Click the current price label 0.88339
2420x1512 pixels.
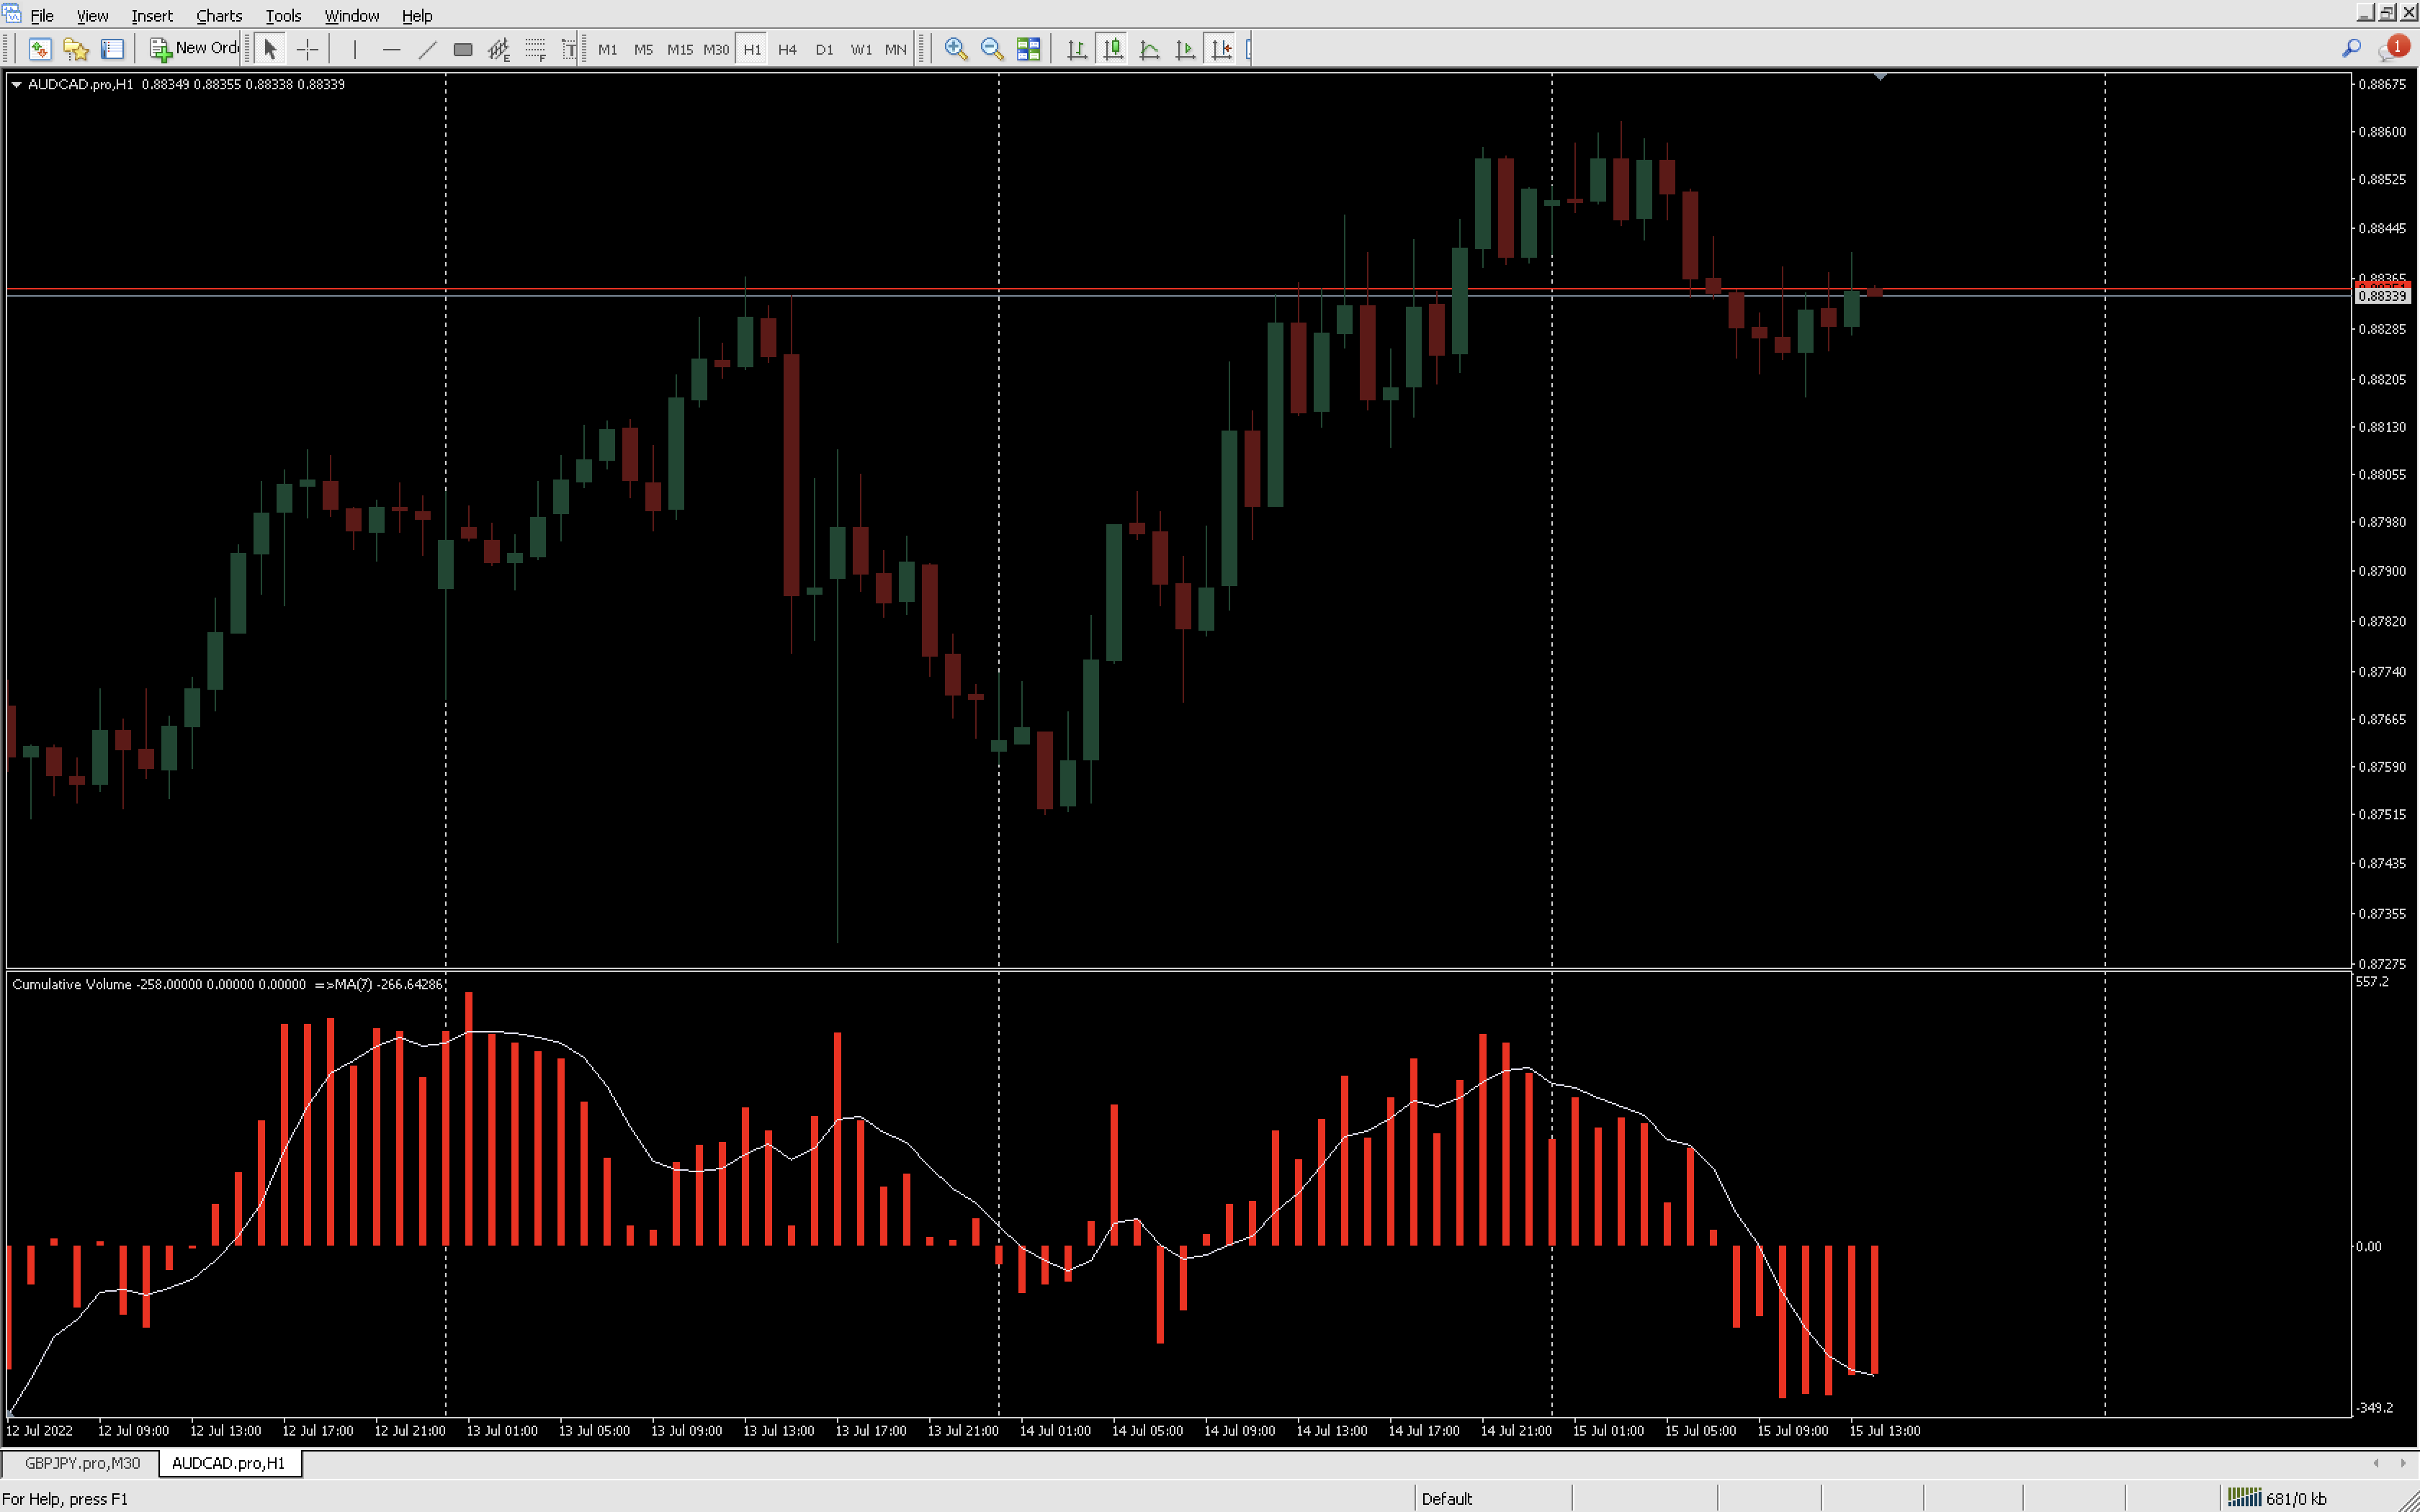pyautogui.click(x=2382, y=296)
